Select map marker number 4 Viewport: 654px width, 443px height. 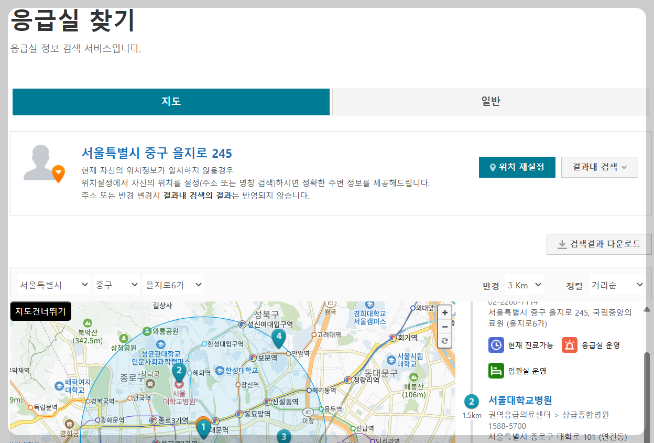pos(279,338)
